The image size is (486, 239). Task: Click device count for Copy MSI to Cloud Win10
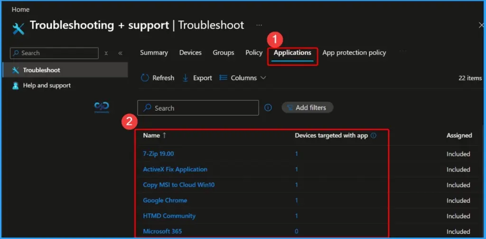pyautogui.click(x=297, y=185)
